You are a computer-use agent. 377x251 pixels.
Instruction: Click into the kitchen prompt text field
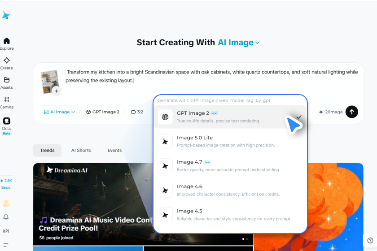coord(211,76)
